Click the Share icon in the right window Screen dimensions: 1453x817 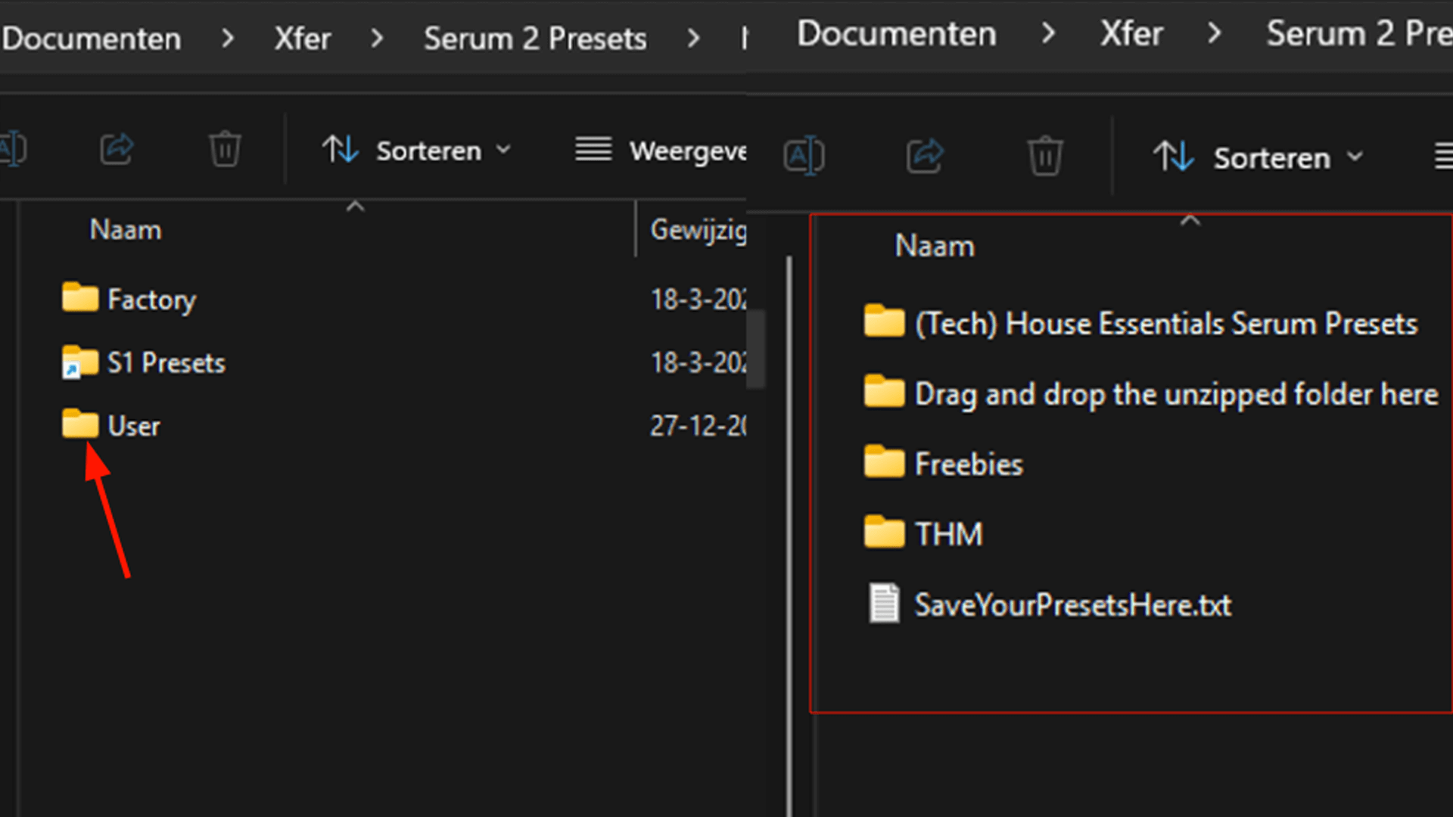click(x=924, y=156)
